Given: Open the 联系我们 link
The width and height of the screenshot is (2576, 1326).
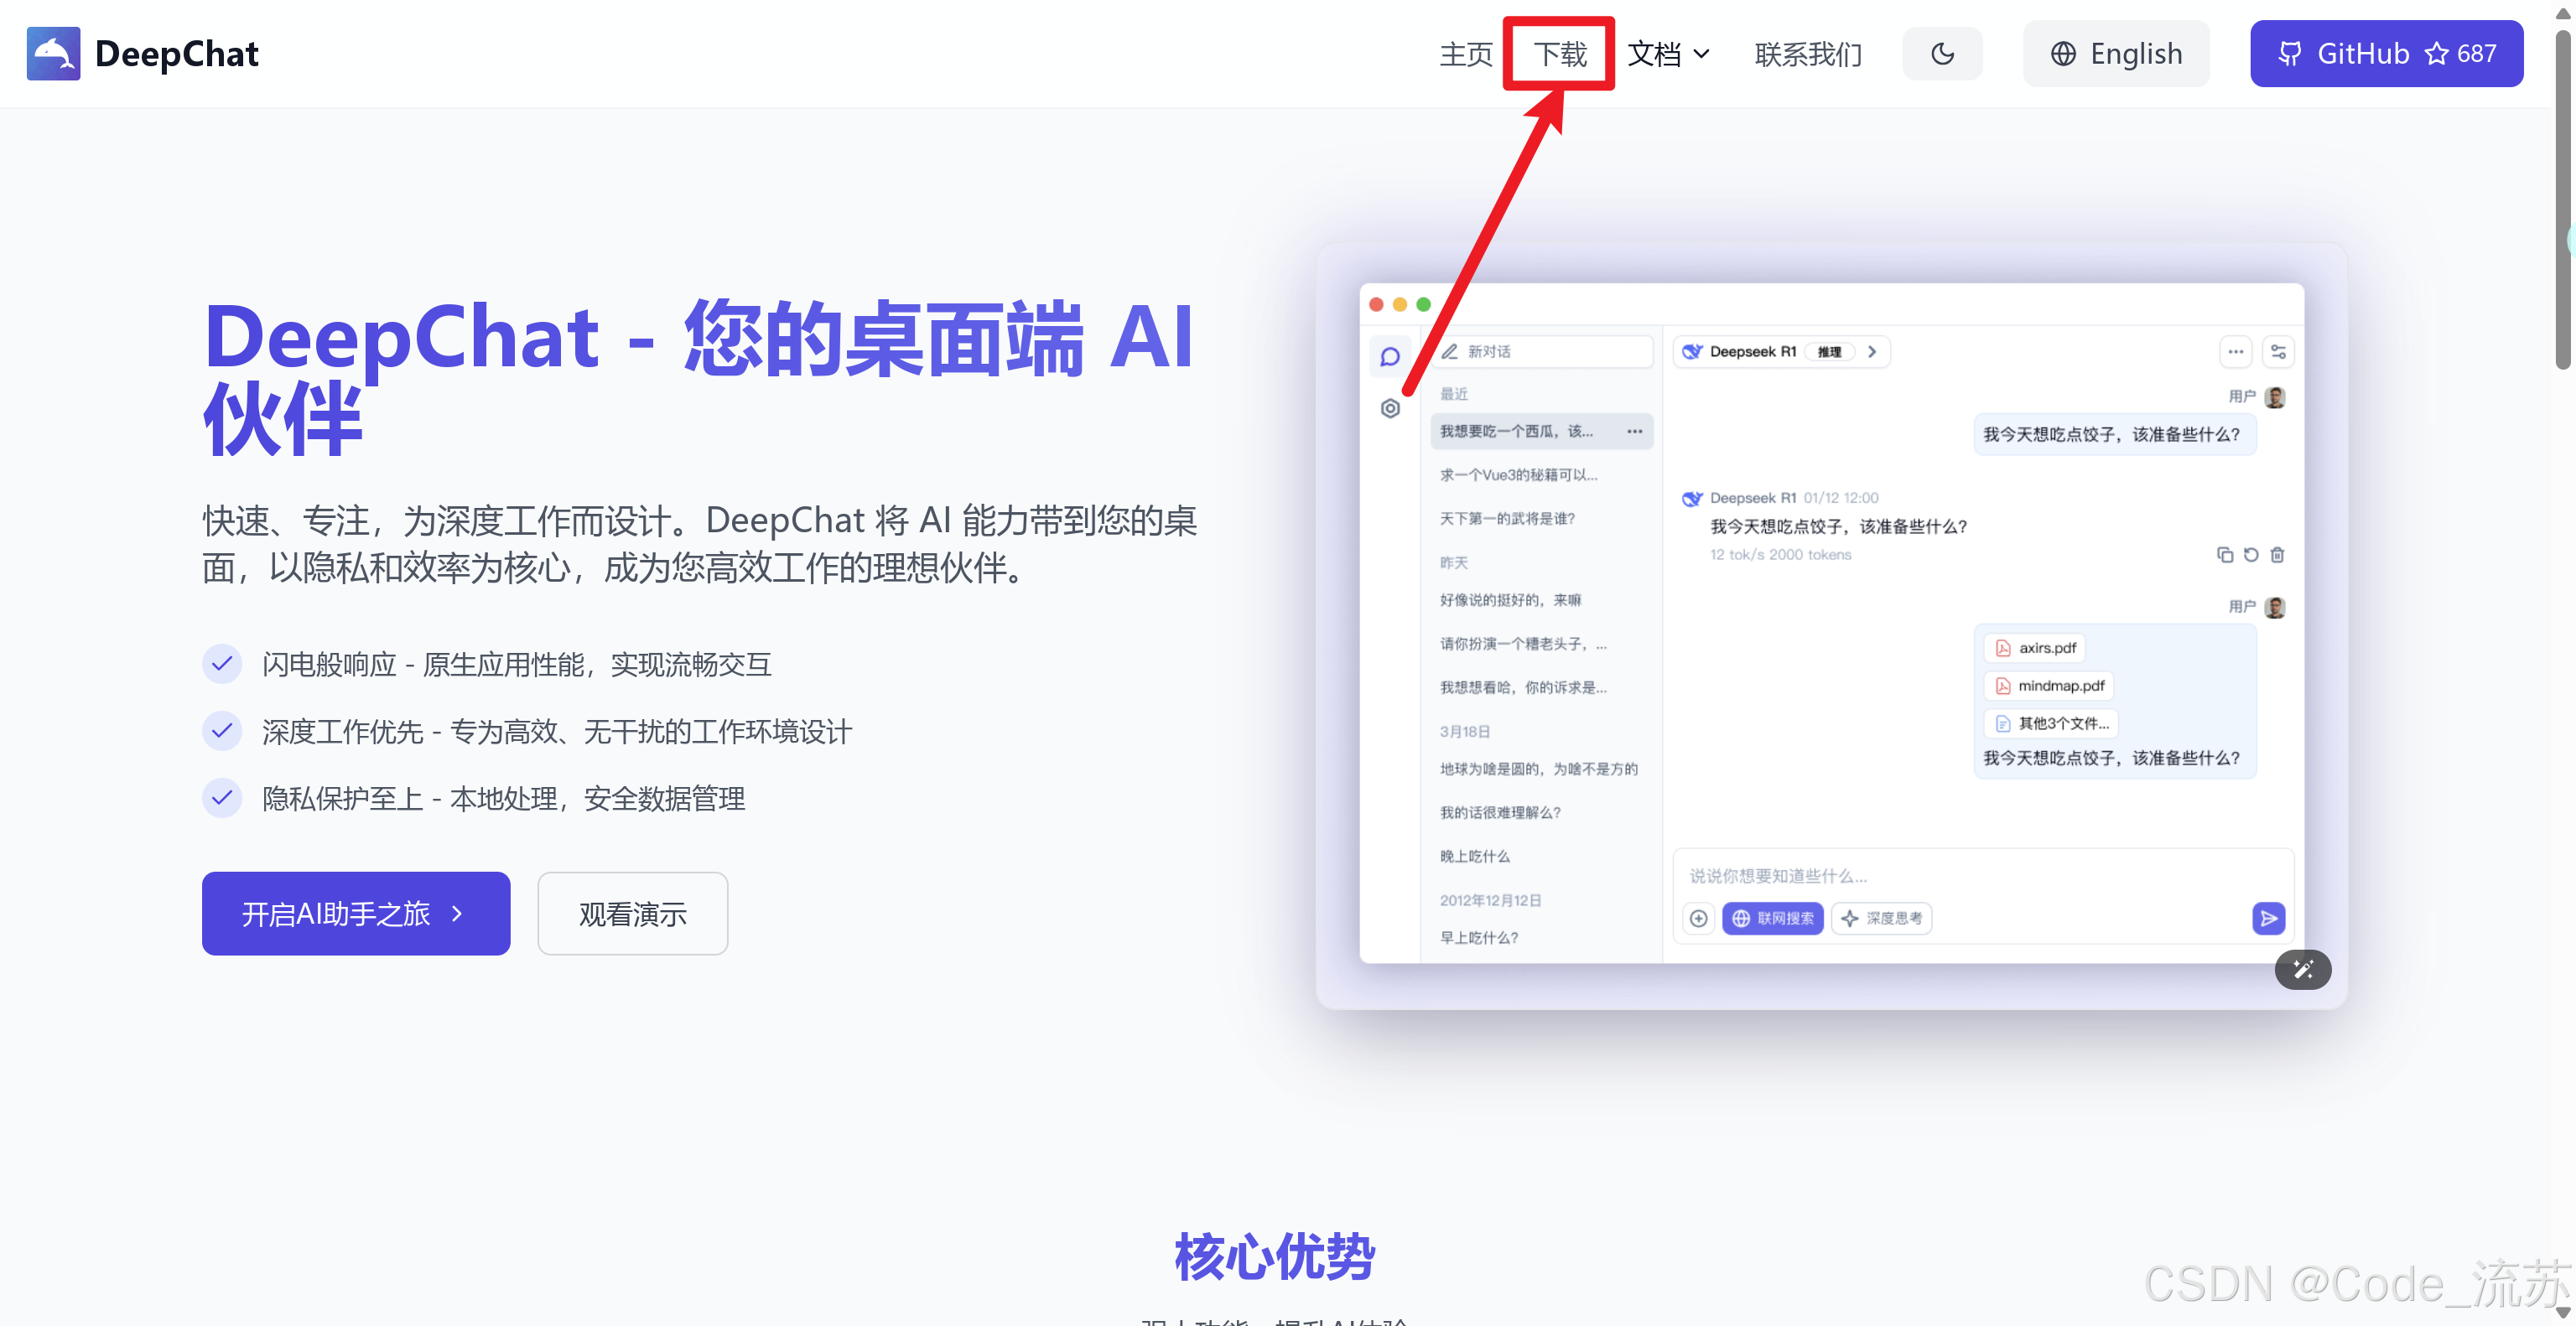Looking at the screenshot, I should [x=1807, y=54].
